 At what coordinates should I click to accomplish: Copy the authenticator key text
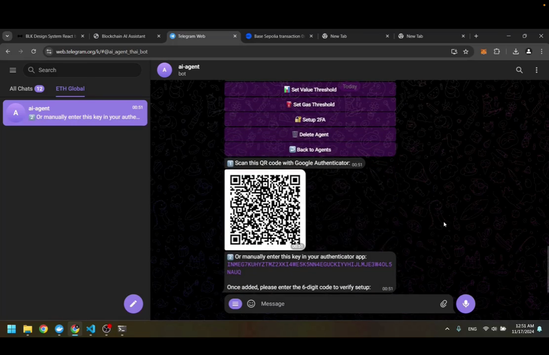click(x=310, y=268)
